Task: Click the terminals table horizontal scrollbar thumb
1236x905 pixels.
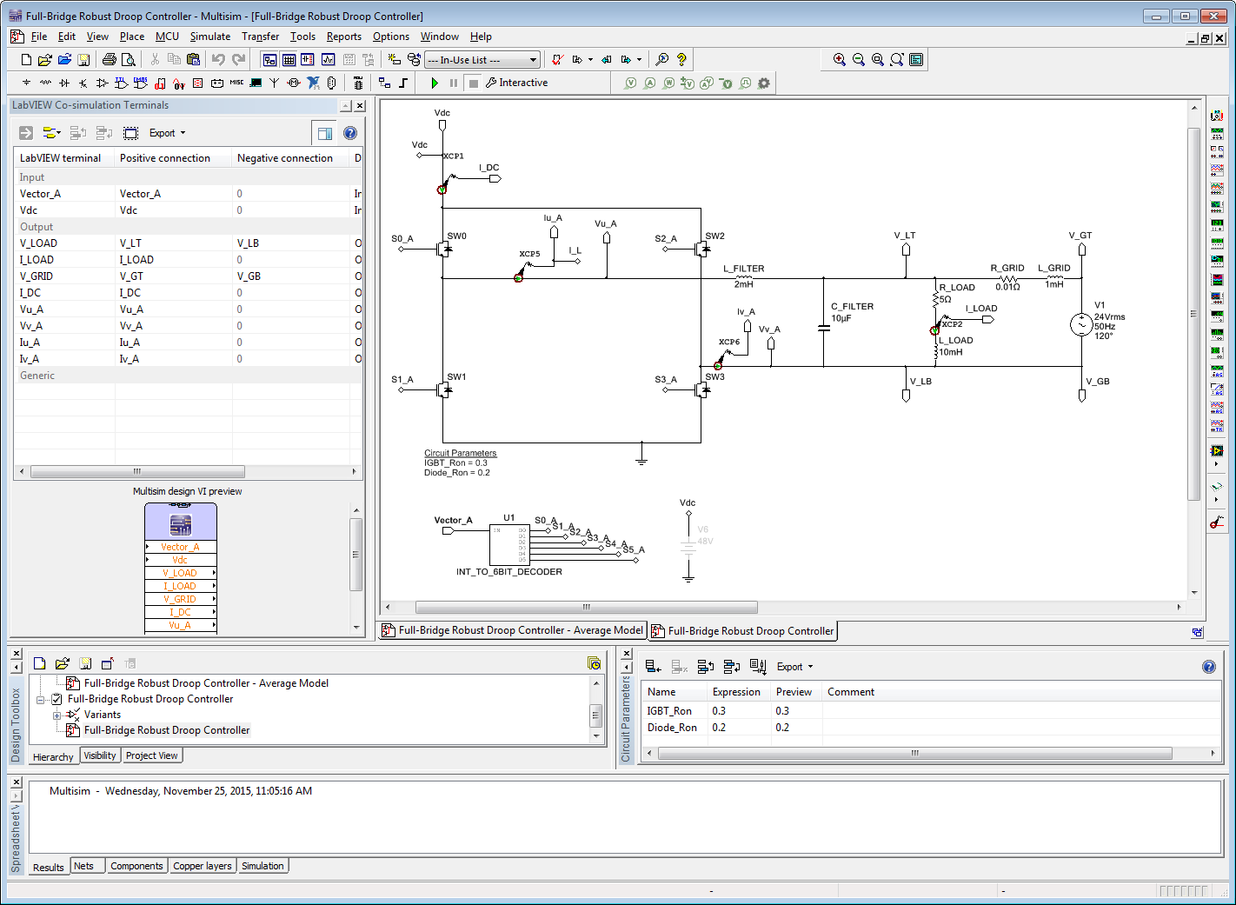Action: pos(137,472)
